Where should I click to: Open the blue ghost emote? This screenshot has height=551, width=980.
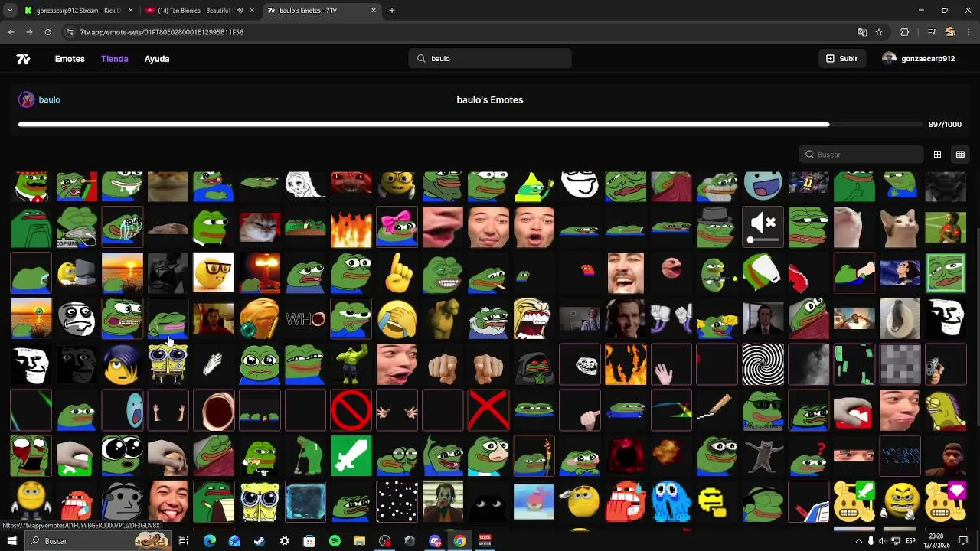(671, 502)
